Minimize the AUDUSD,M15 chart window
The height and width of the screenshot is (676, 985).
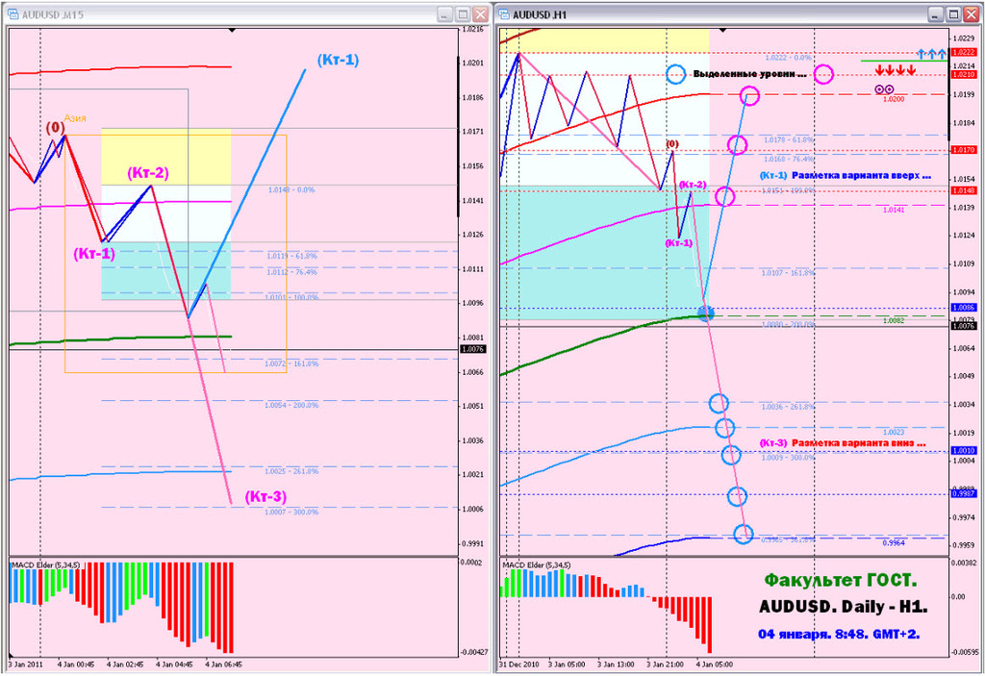[x=445, y=13]
